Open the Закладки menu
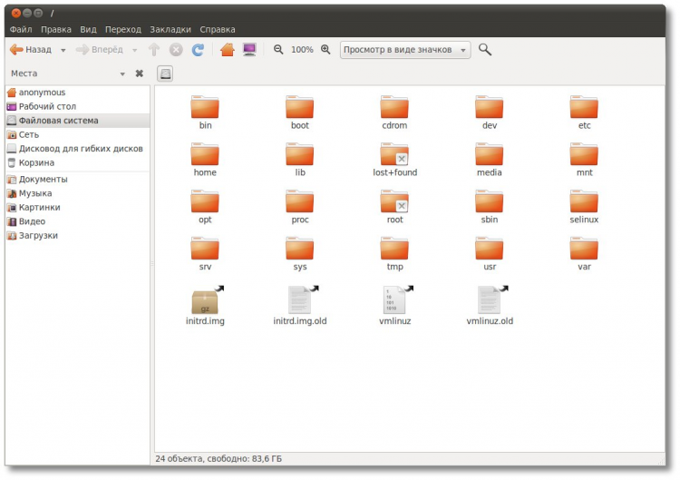Viewport: 680px width, 480px height. (x=170, y=30)
